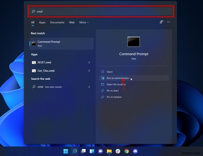Open Discord from the taskbar
Screen dimensions: 203x156
click(135, 151)
